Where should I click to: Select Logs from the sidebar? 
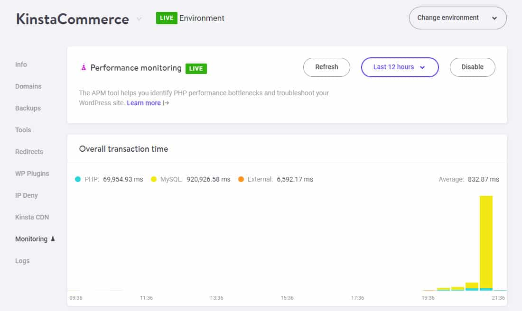(x=22, y=261)
